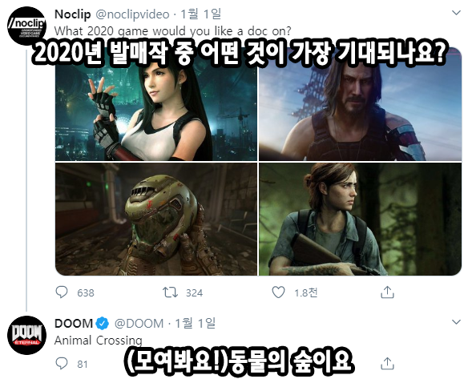Share the Noclip tweet via upload icon
Screen dimensions: 472x379
click(387, 292)
